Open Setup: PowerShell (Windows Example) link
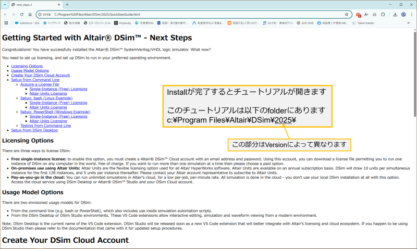 pyautogui.click(x=55, y=112)
